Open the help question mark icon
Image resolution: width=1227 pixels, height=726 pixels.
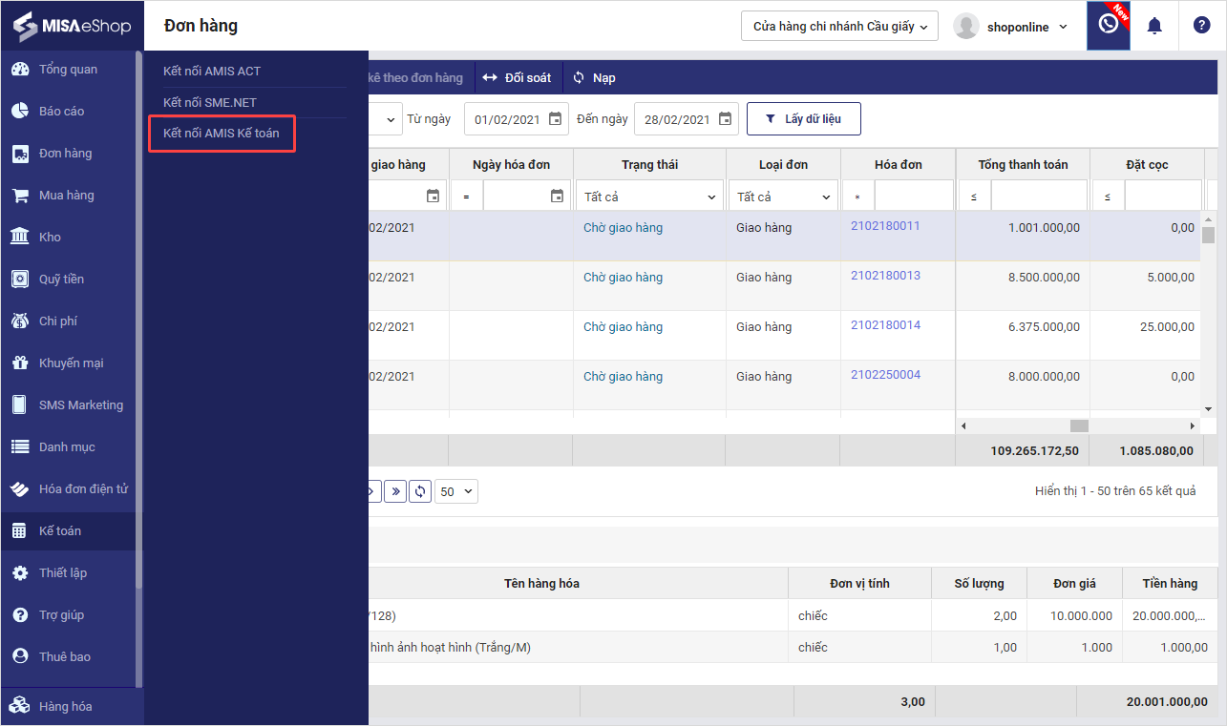tap(1201, 26)
